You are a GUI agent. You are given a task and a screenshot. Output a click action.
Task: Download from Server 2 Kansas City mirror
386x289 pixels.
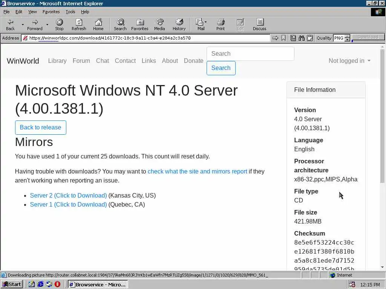69,195
